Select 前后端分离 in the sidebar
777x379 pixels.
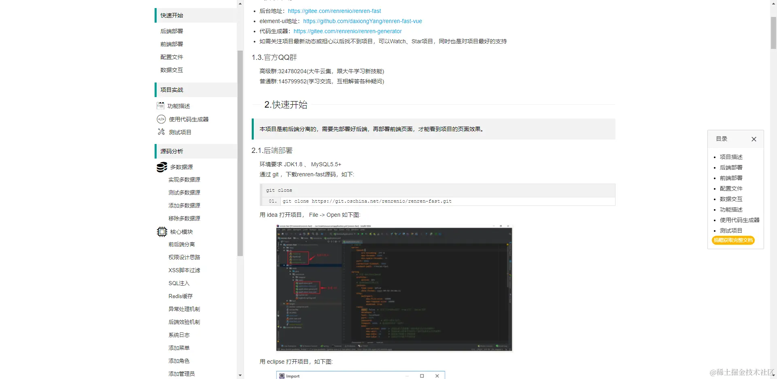[x=182, y=244]
